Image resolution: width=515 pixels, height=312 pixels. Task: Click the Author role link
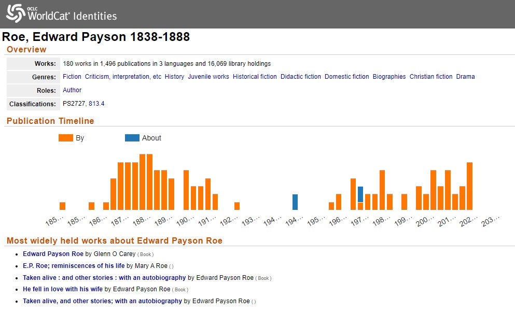72,90
